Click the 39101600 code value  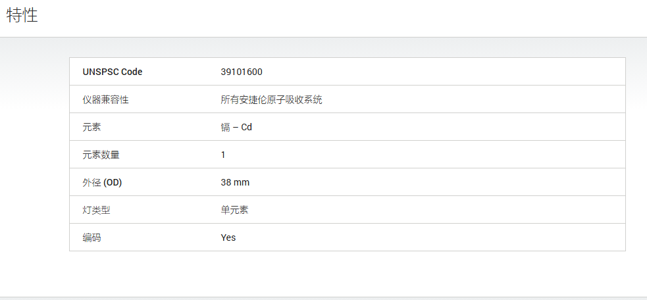click(242, 72)
